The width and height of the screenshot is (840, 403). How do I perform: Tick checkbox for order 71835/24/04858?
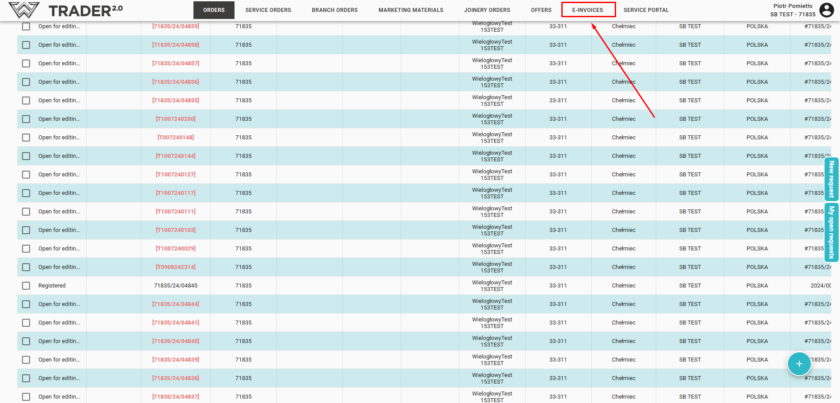26,45
